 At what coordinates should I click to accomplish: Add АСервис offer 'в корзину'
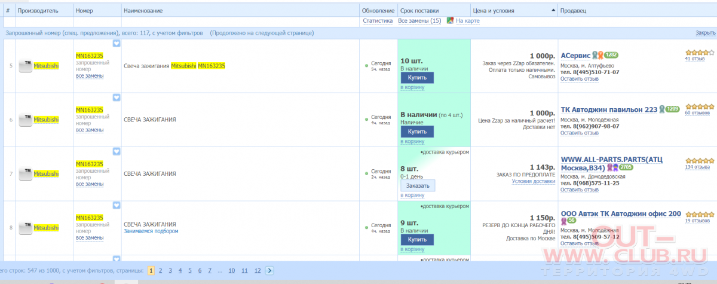(x=412, y=87)
